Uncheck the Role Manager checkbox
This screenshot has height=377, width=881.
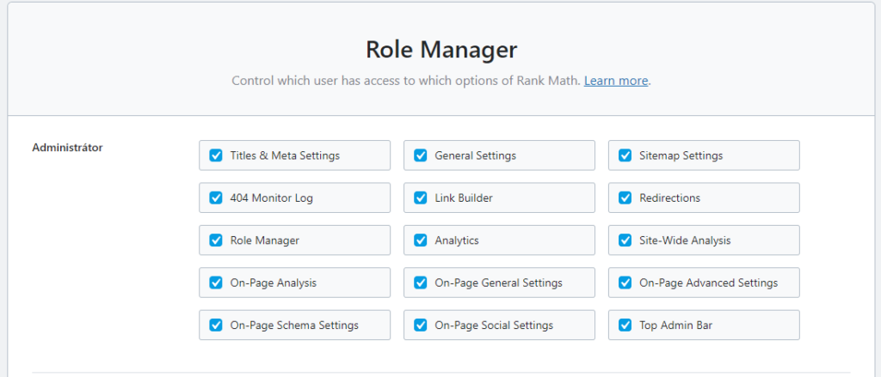point(216,240)
